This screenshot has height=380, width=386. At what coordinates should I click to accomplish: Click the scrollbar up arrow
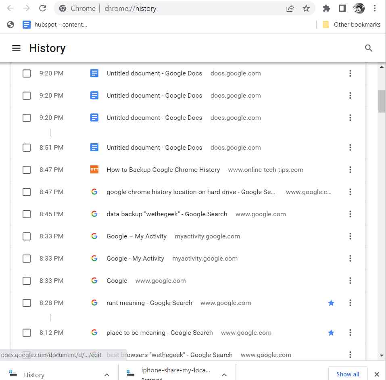(382, 67)
